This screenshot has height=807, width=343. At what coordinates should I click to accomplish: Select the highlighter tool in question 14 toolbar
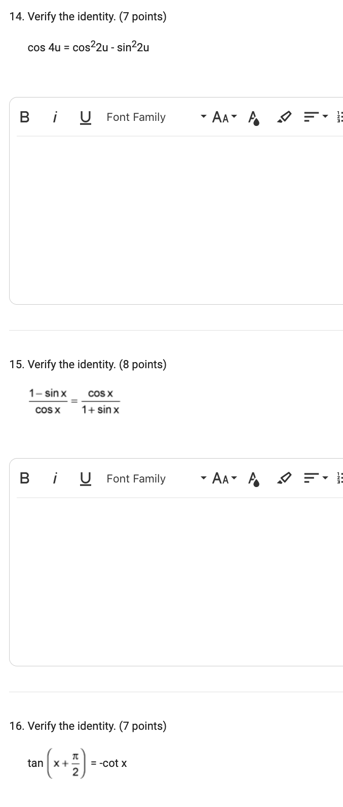(284, 116)
